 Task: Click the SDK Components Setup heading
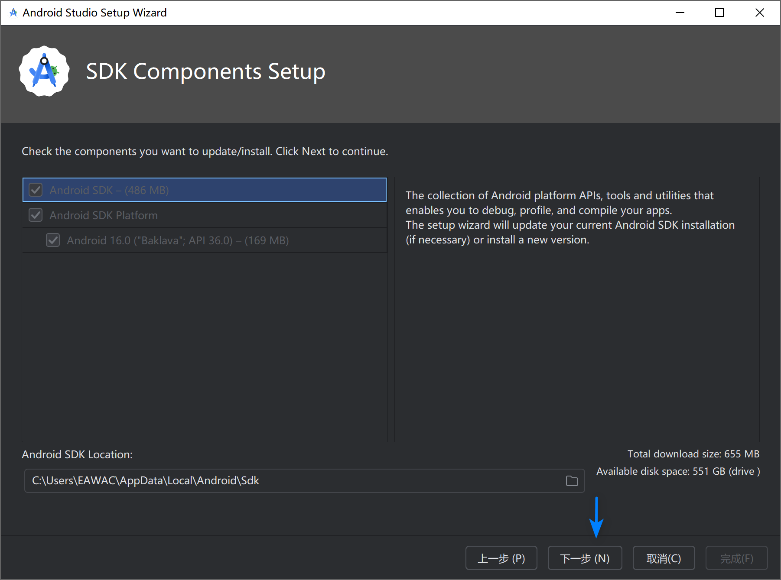pos(205,71)
